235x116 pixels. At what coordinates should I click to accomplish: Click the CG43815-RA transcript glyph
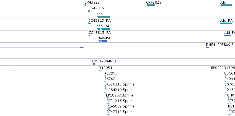[x=89, y=23]
